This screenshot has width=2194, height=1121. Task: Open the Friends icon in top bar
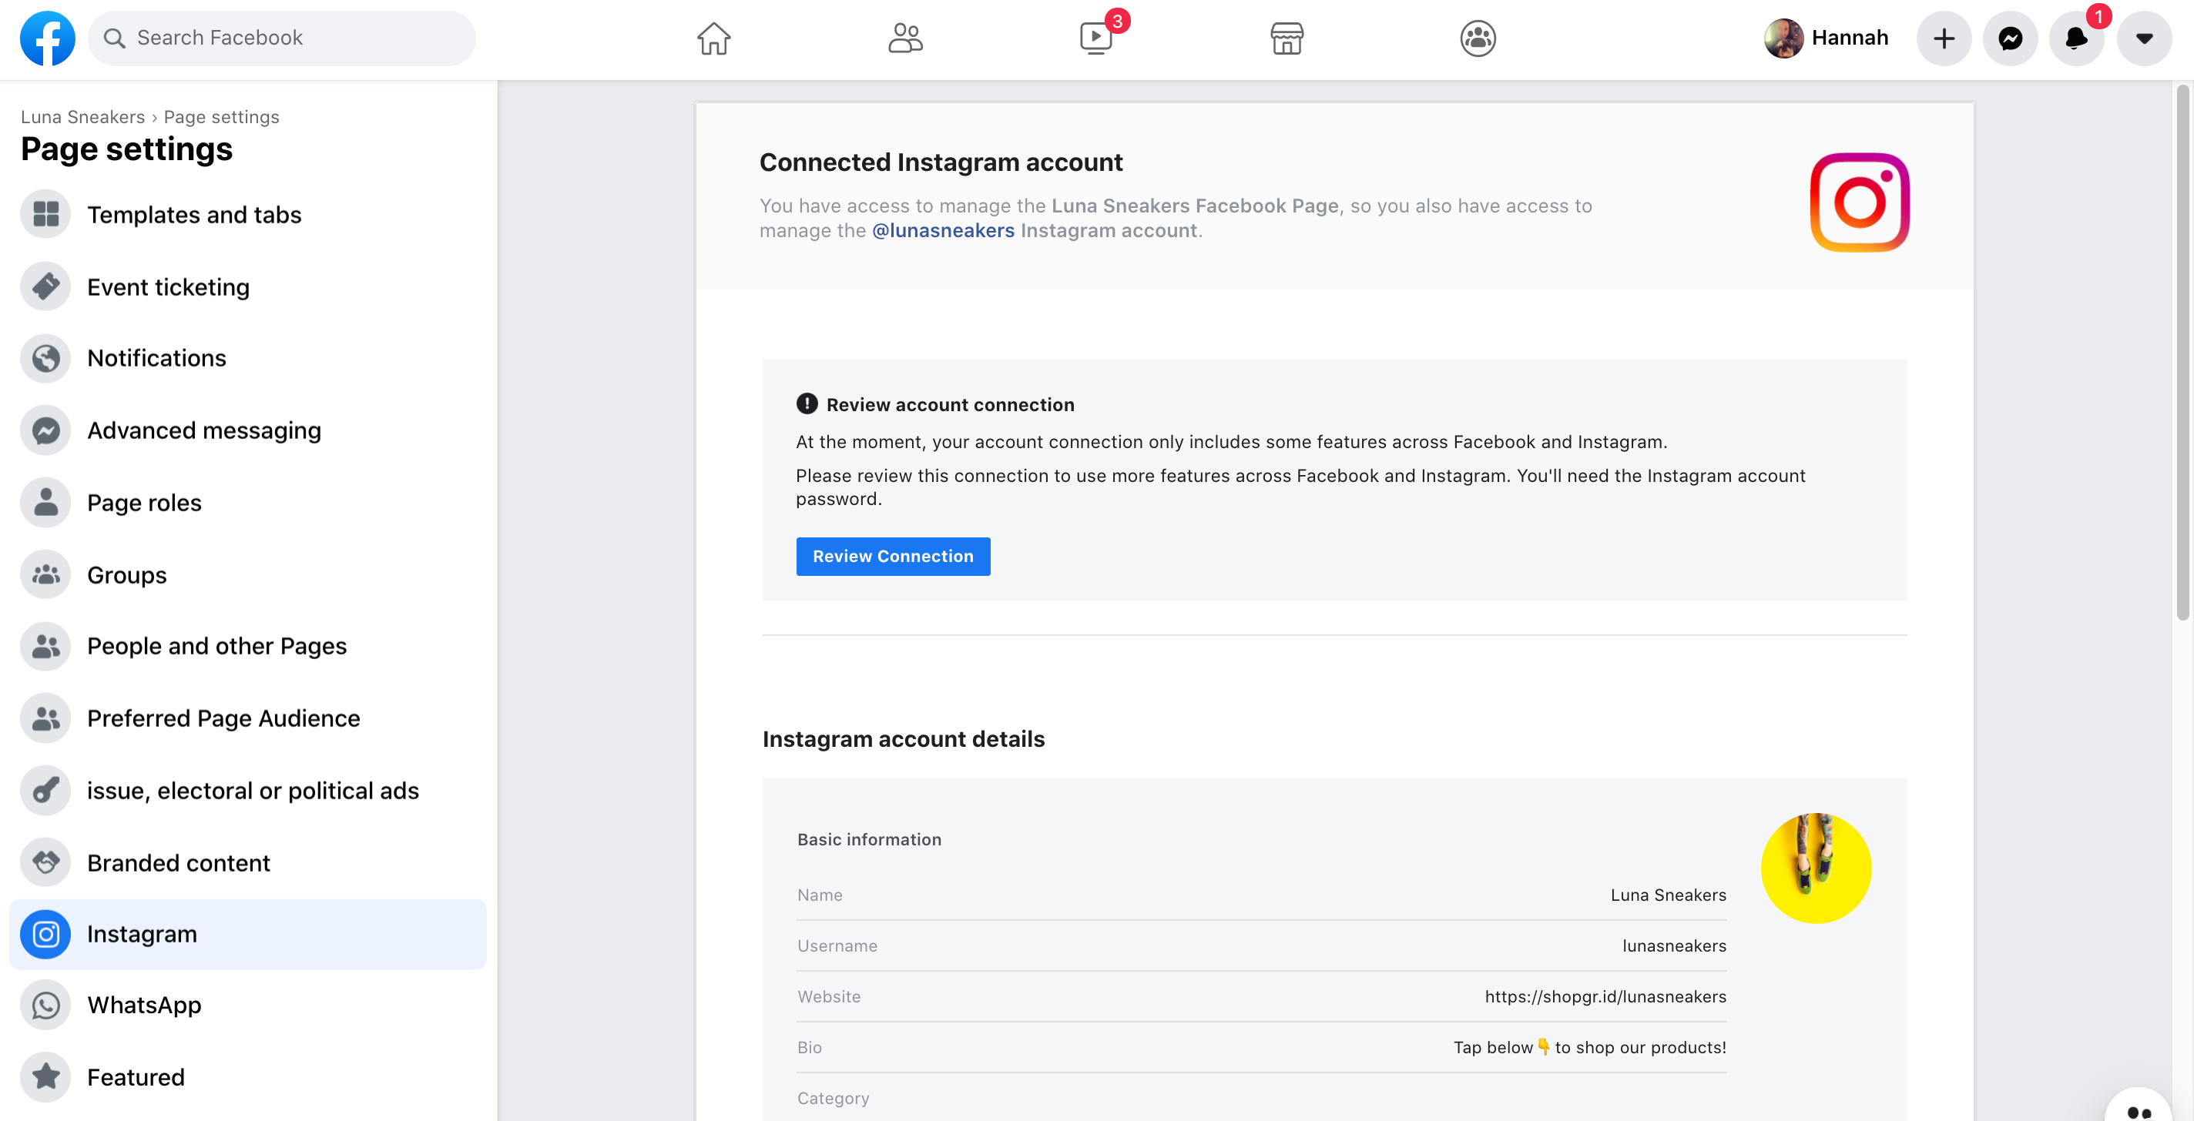[x=904, y=38]
